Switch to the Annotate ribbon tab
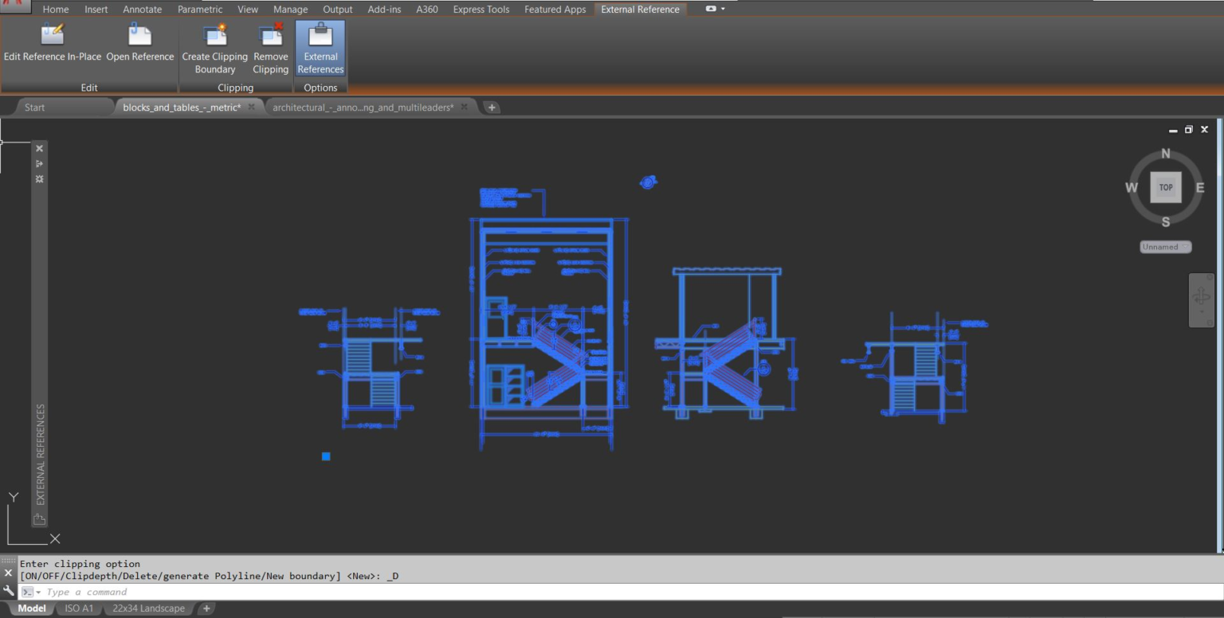The height and width of the screenshot is (618, 1224). pos(142,10)
